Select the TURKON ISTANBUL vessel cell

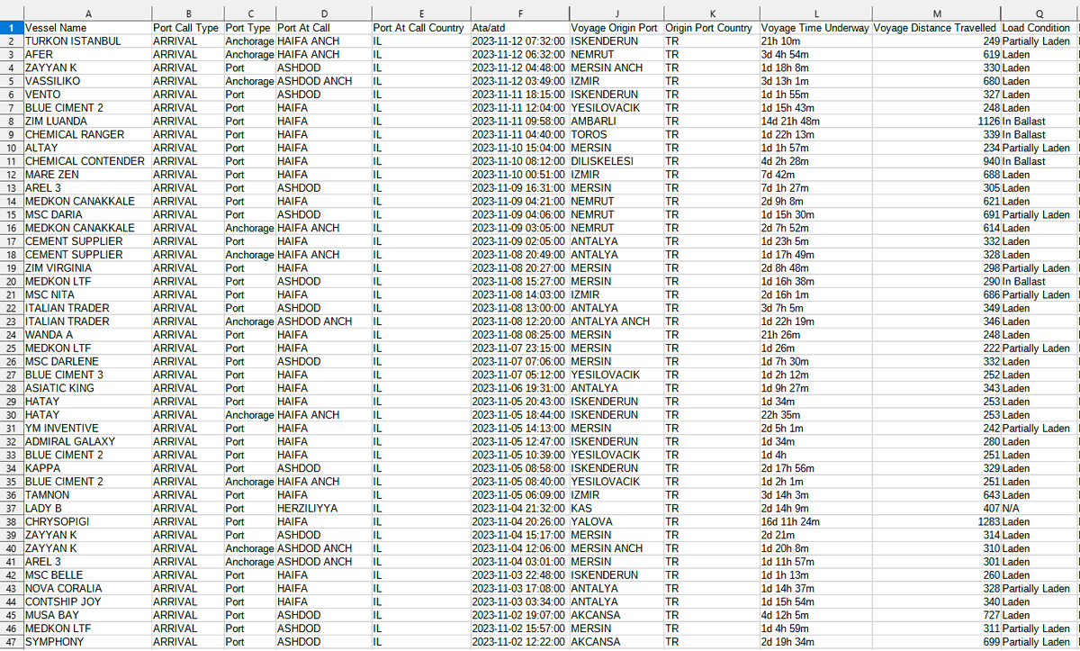pos(87,41)
